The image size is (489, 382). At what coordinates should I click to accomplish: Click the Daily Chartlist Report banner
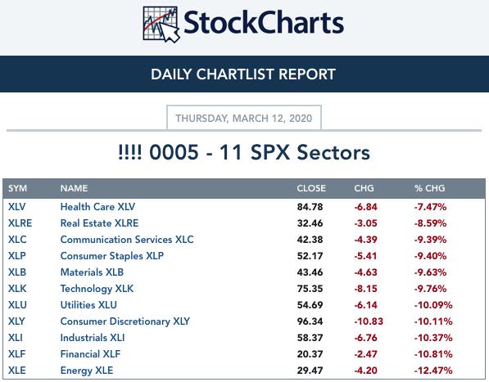pyautogui.click(x=244, y=74)
